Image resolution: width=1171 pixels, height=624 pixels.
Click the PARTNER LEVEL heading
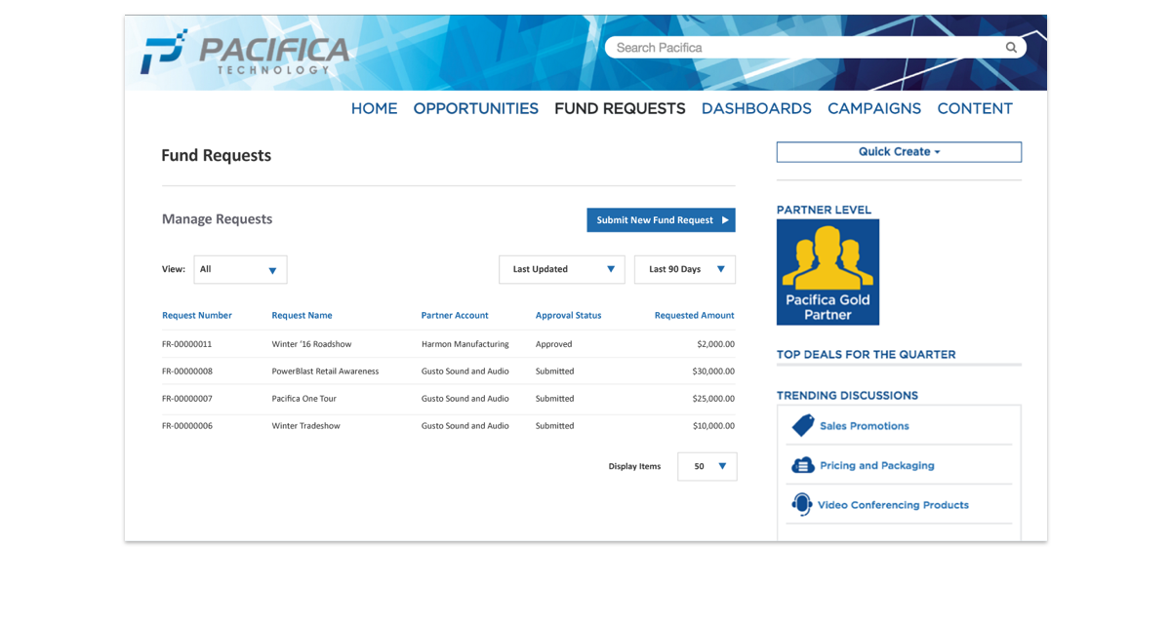tap(824, 210)
